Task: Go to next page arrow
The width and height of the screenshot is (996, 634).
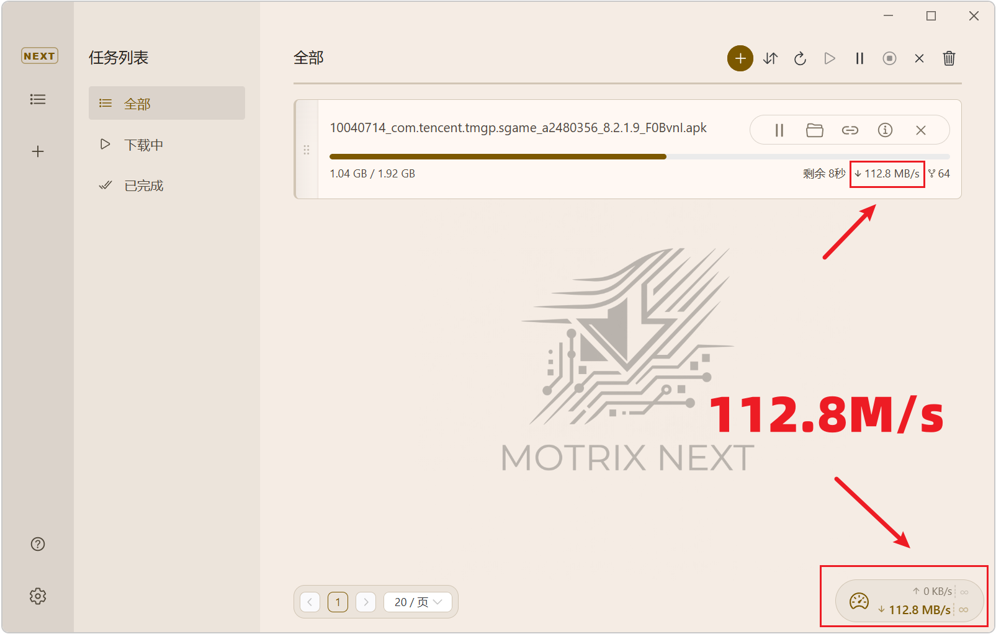Action: point(366,602)
